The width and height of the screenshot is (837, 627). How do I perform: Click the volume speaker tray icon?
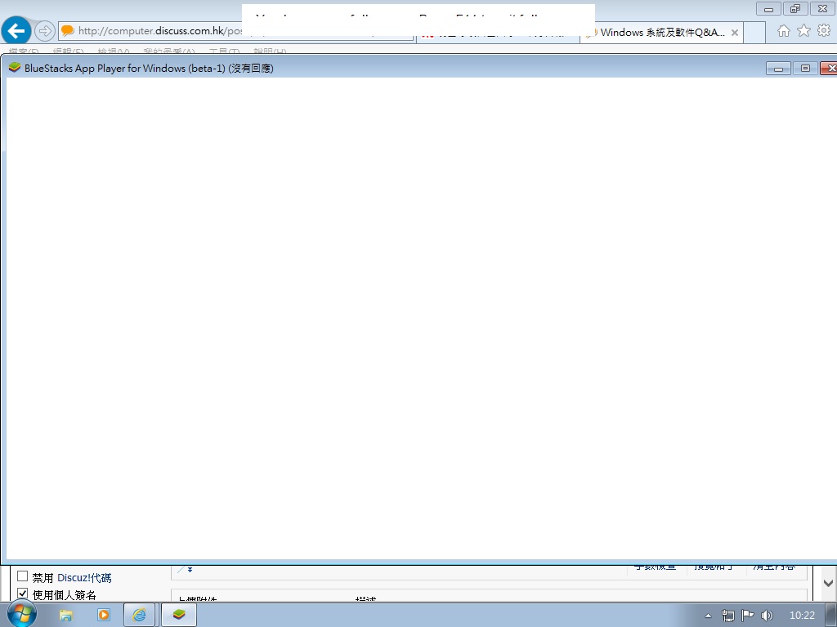(767, 616)
